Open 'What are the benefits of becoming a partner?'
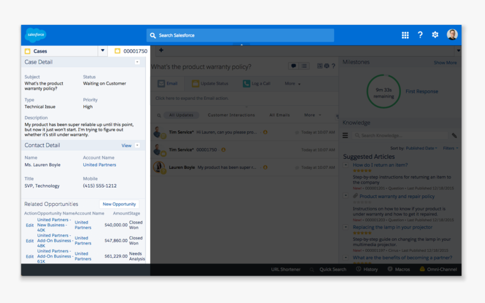 click(x=403, y=257)
